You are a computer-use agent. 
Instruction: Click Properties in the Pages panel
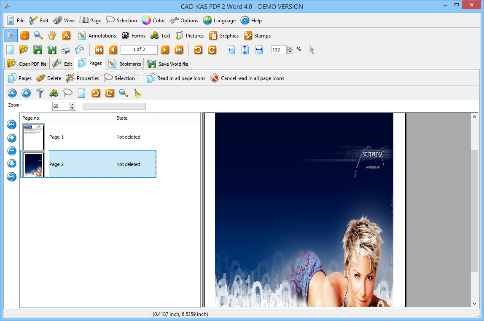(x=82, y=78)
